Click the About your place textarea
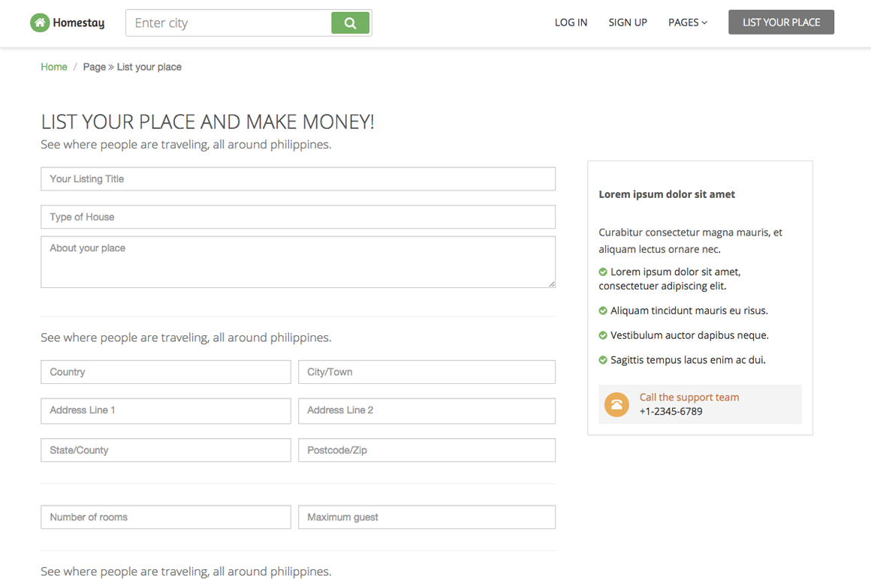 pos(297,261)
